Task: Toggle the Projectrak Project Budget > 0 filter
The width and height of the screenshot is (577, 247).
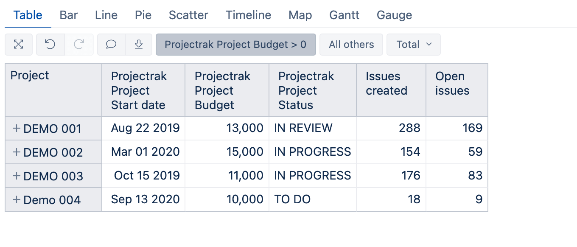Action: 236,45
